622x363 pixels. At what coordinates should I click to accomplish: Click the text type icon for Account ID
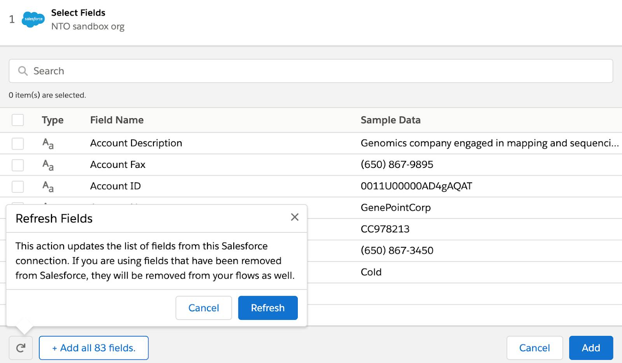coord(48,186)
